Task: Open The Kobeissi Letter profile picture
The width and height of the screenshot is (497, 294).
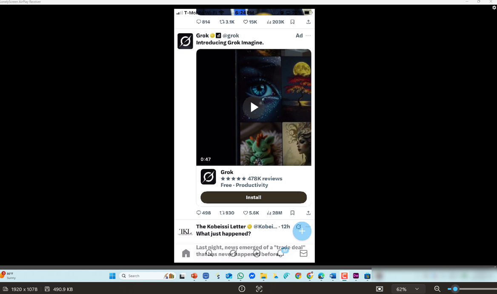Action: pos(185,231)
